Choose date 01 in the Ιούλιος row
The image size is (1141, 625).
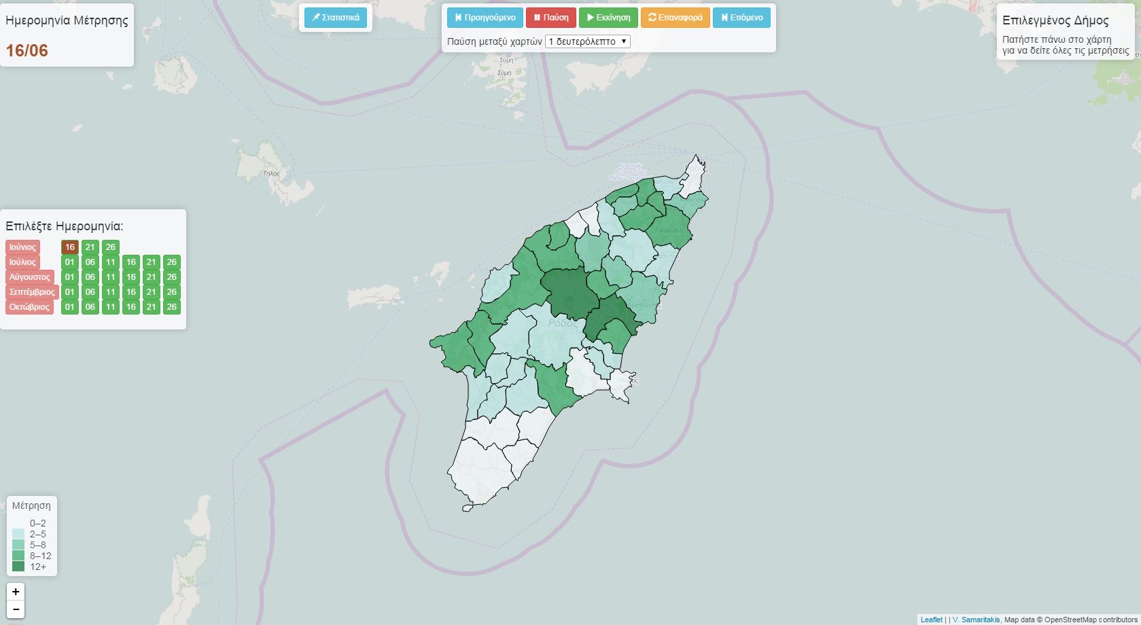pos(70,262)
